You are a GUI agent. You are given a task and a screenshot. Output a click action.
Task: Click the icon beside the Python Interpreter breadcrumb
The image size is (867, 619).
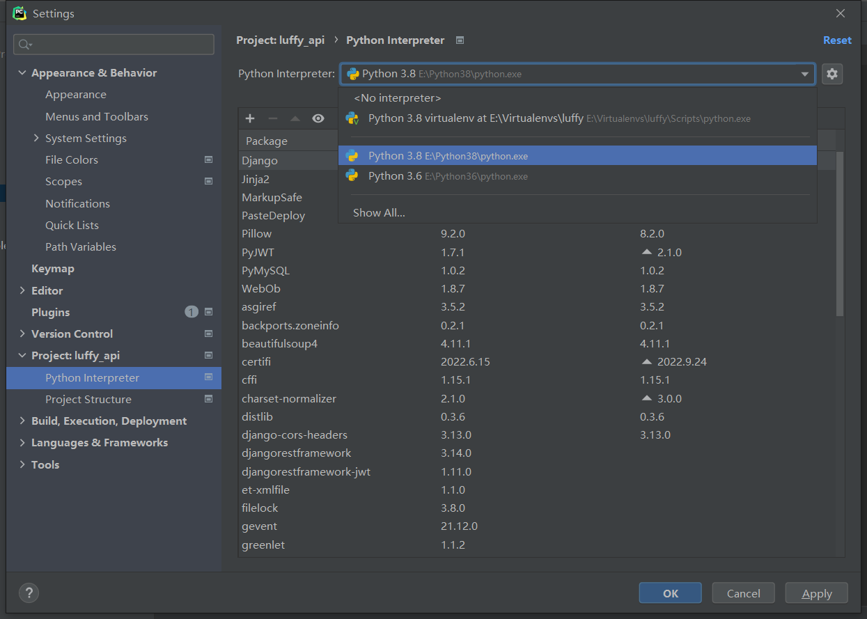point(460,40)
